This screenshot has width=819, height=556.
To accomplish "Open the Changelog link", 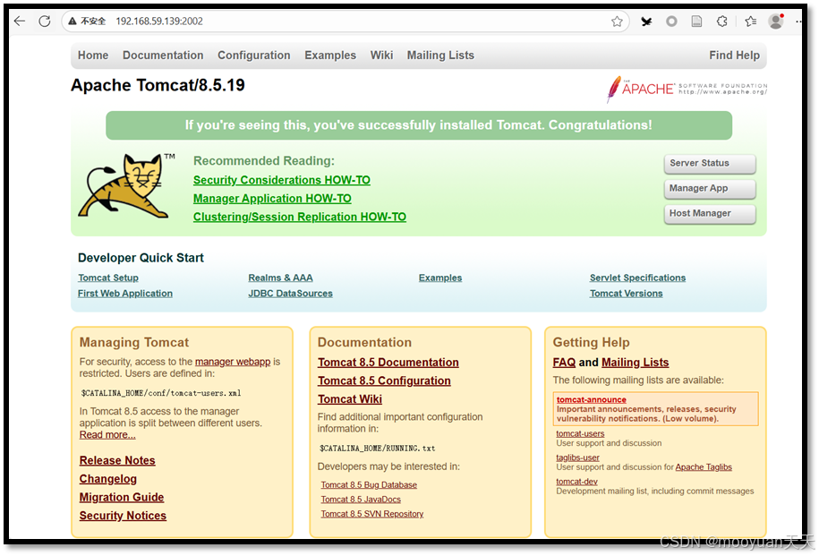I will [108, 479].
